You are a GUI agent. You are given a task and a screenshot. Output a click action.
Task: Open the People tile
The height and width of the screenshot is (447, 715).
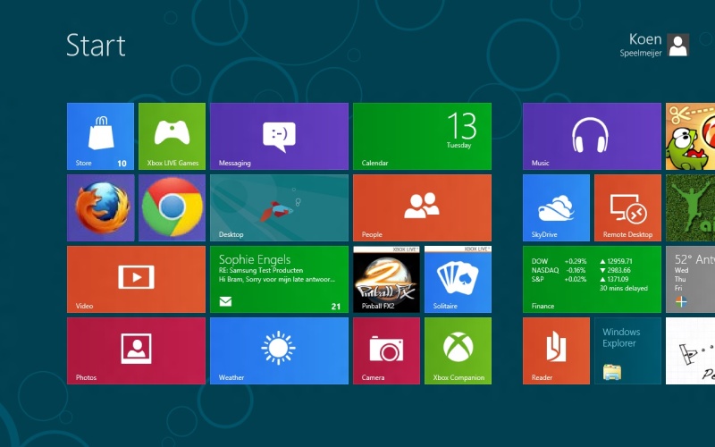[x=422, y=207]
